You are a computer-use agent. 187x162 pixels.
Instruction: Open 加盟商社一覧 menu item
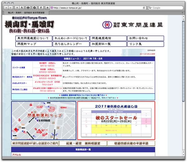pos(108,44)
